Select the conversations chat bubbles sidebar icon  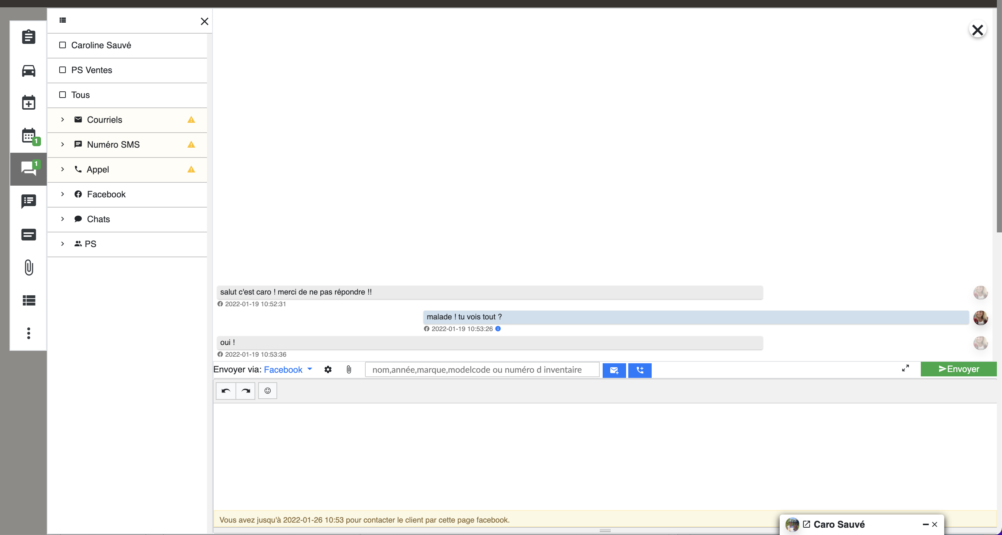tap(29, 169)
